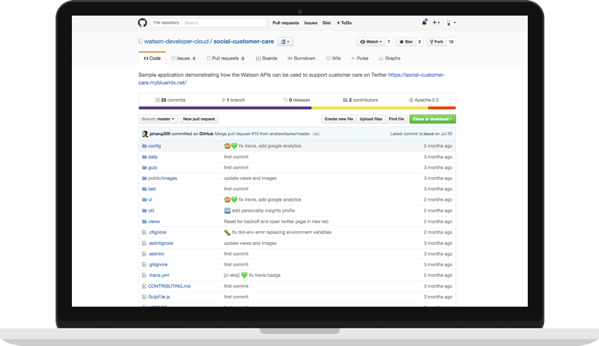Image resolution: width=599 pixels, height=346 pixels.
Task: View Apache-2.0 license
Action: pyautogui.click(x=424, y=100)
